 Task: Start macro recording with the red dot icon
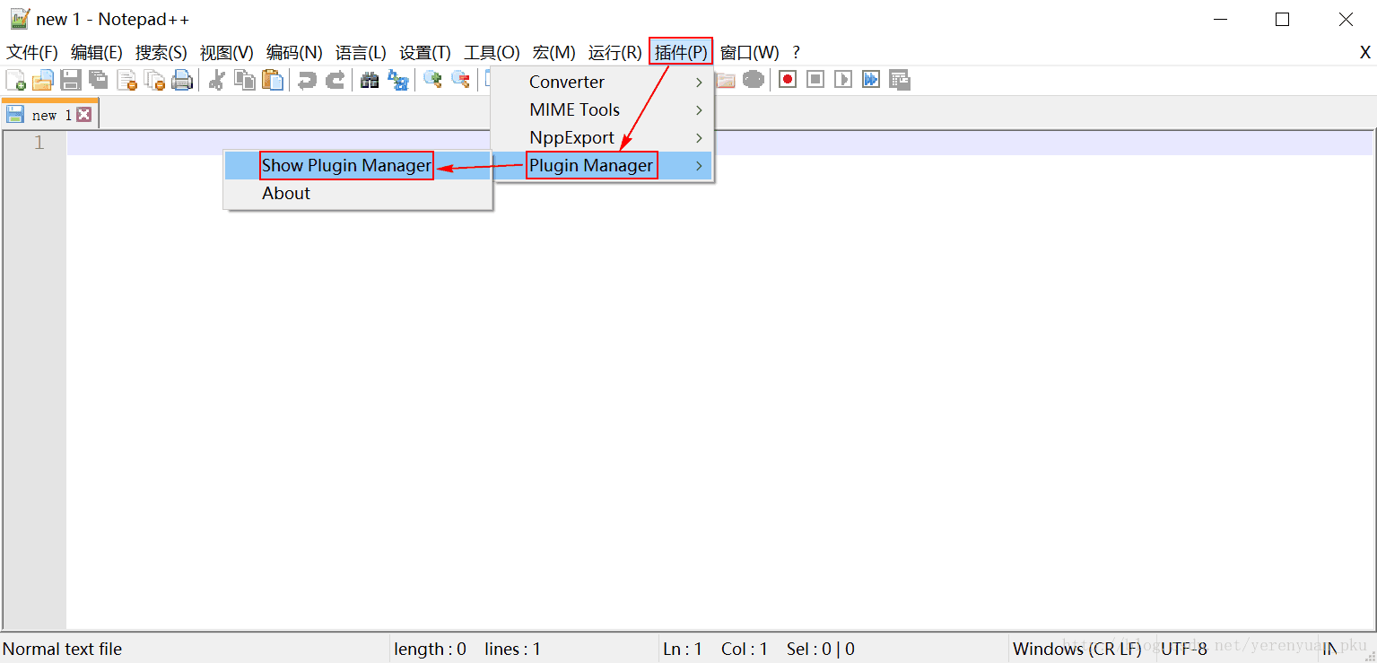point(788,80)
